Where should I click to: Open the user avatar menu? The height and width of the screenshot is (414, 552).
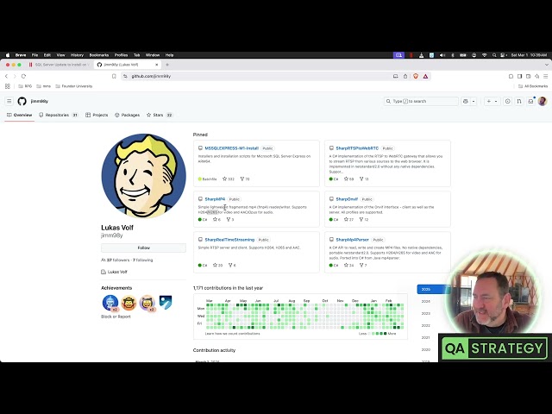[x=542, y=101]
